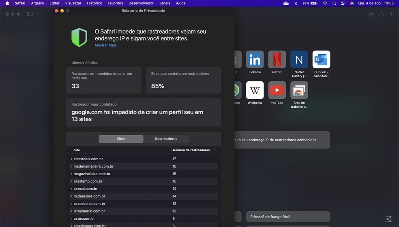This screenshot has height=227, width=399.
Task: Expand the mideastore.com.br row
Action: click(71, 196)
